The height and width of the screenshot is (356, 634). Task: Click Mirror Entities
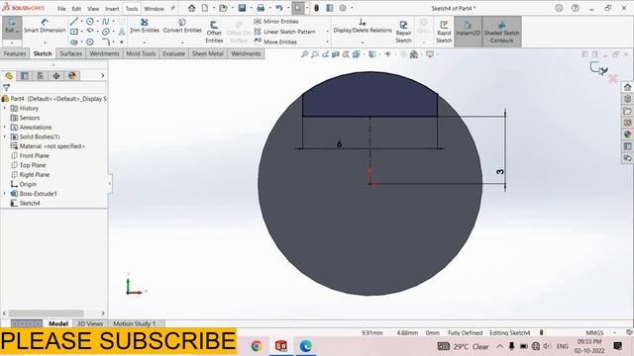276,21
